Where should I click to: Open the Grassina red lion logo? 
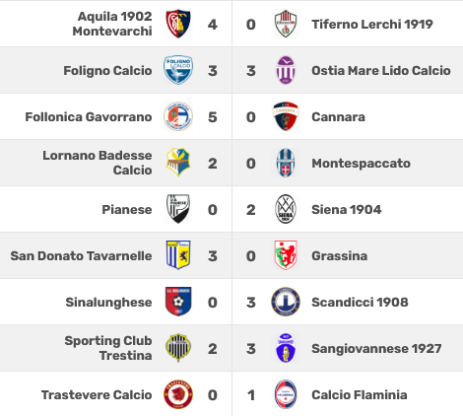[286, 255]
